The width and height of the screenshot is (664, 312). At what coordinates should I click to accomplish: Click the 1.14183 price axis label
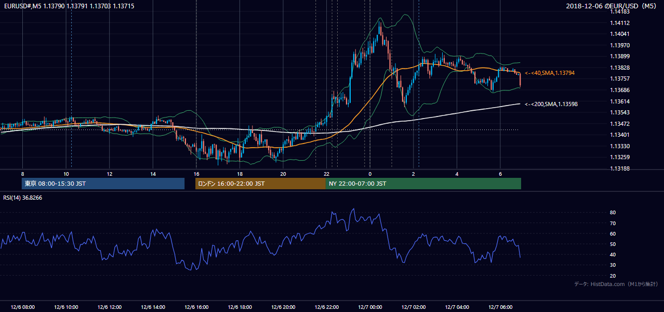pos(620,11)
